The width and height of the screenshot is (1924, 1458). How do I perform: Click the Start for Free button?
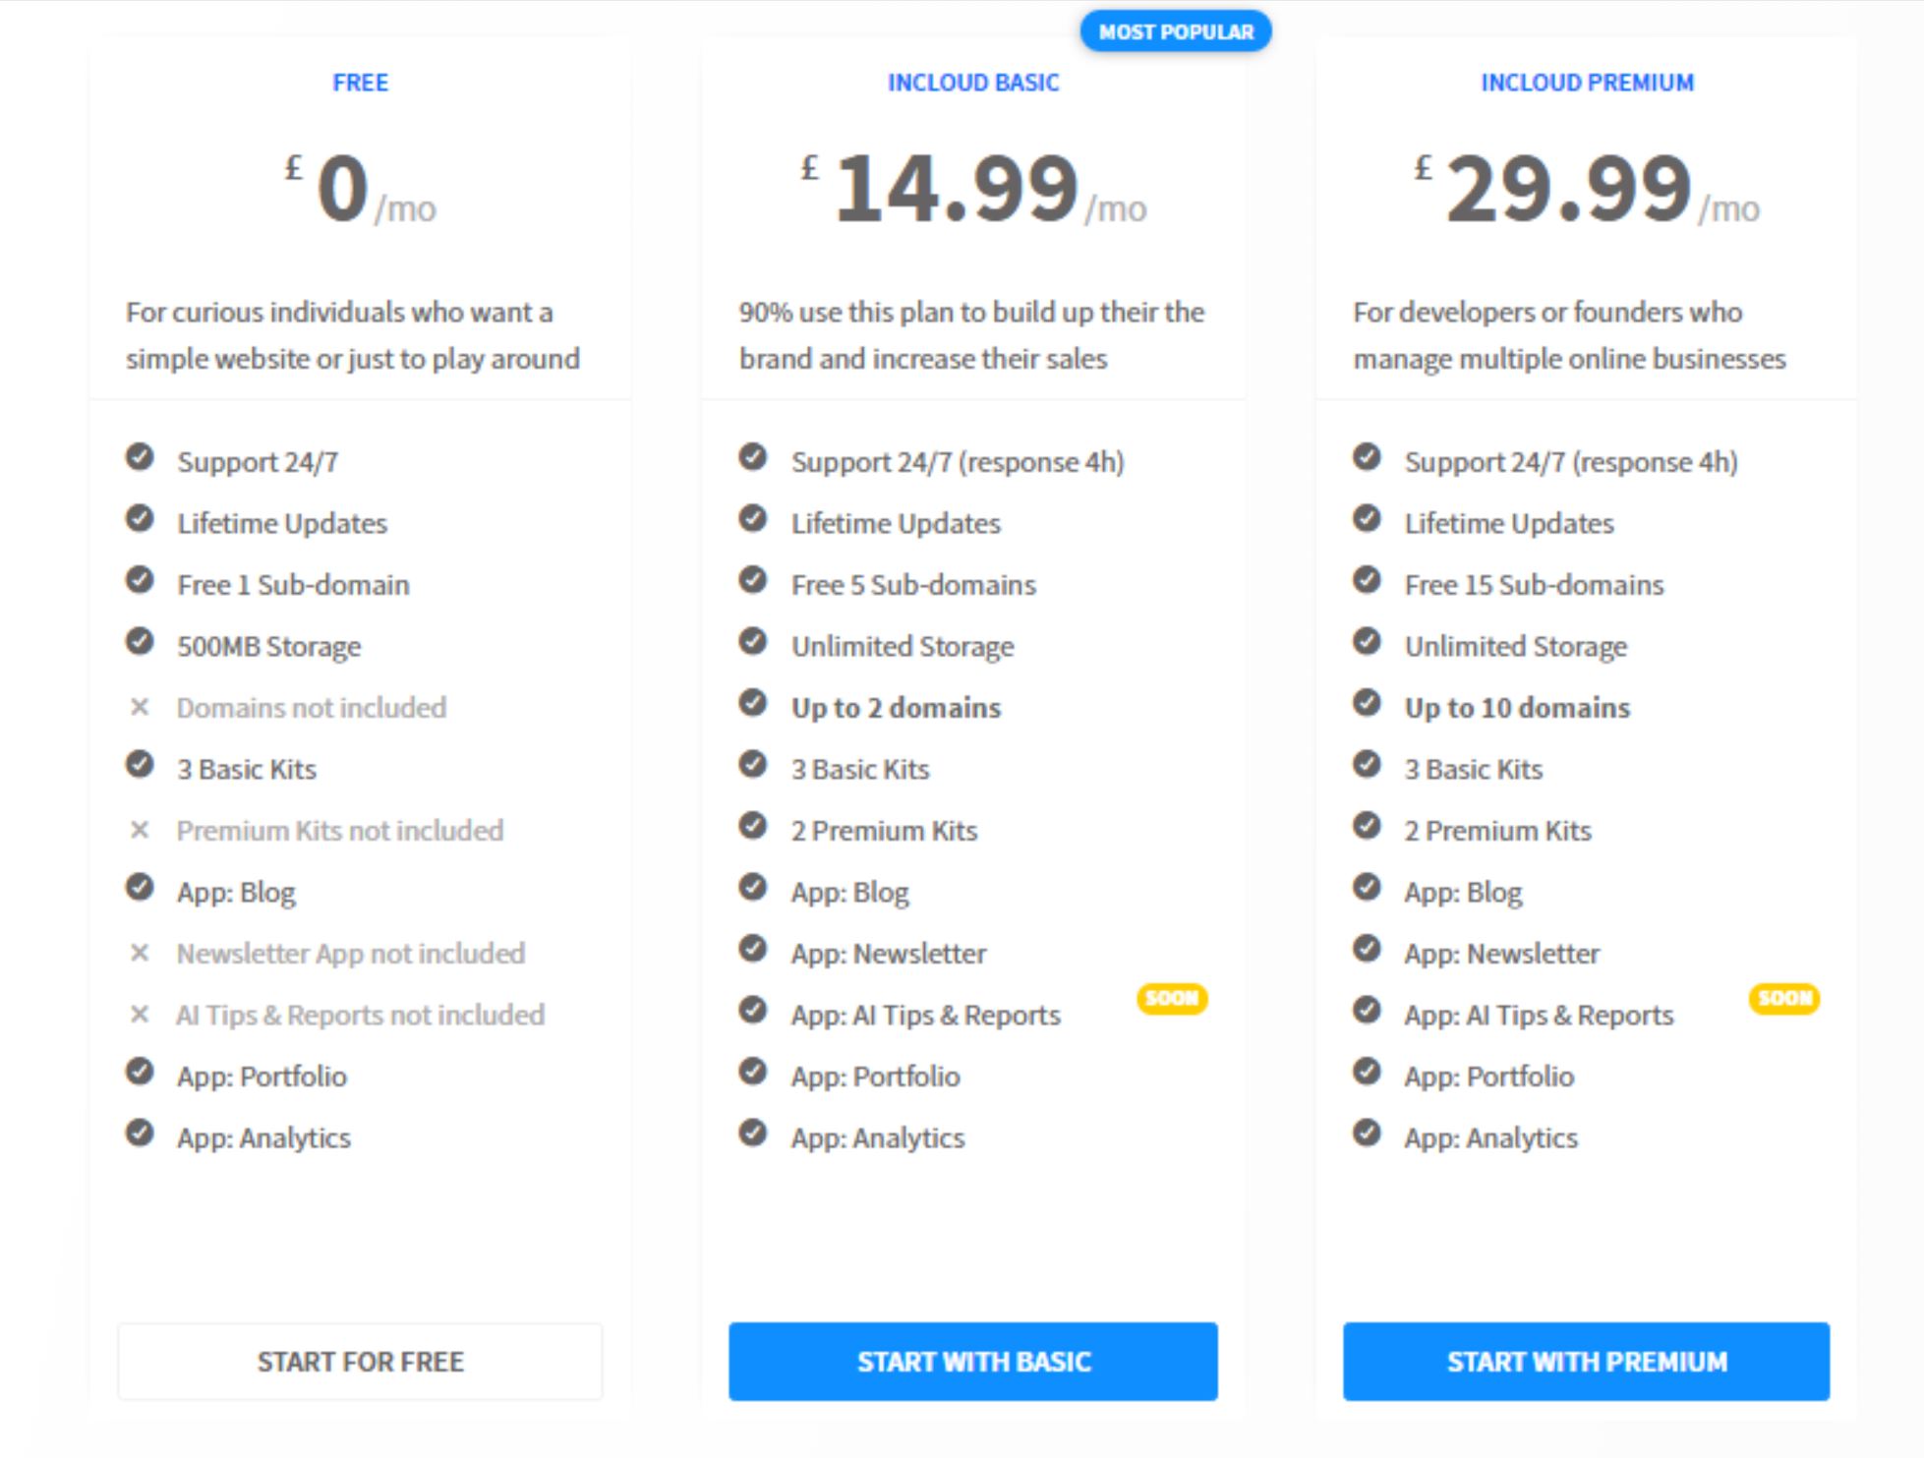[360, 1362]
